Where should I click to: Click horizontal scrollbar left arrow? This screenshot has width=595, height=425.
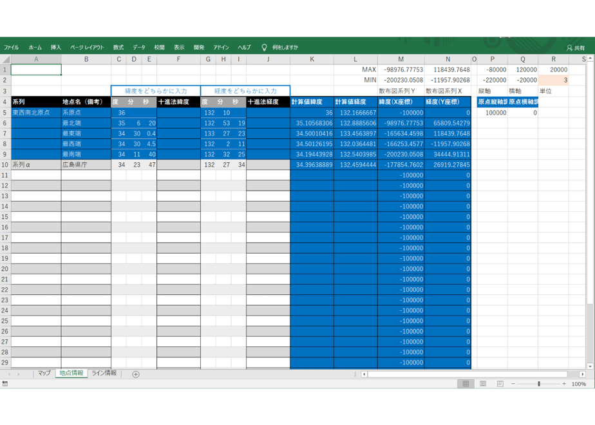364,374
